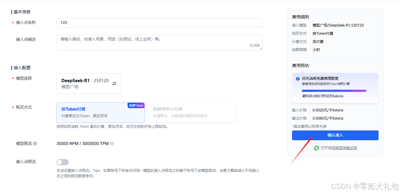The width and height of the screenshot is (400, 193).
Task: Click the 基本信息 section heading
Action: pyautogui.click(x=22, y=12)
